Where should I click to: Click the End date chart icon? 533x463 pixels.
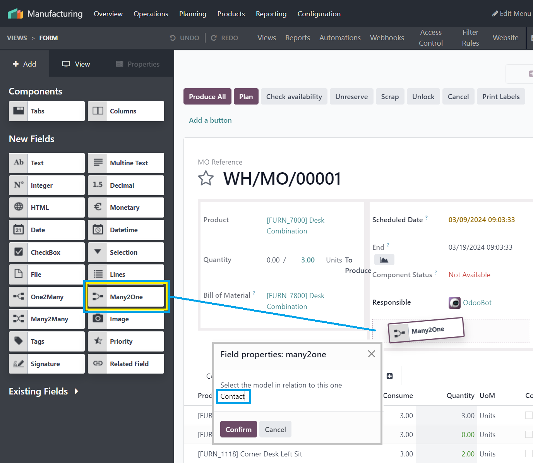[x=384, y=260]
